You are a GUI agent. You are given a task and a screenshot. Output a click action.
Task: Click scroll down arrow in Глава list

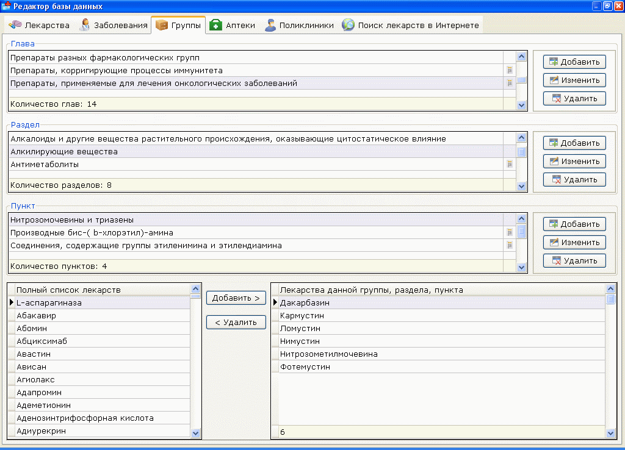pyautogui.click(x=521, y=105)
